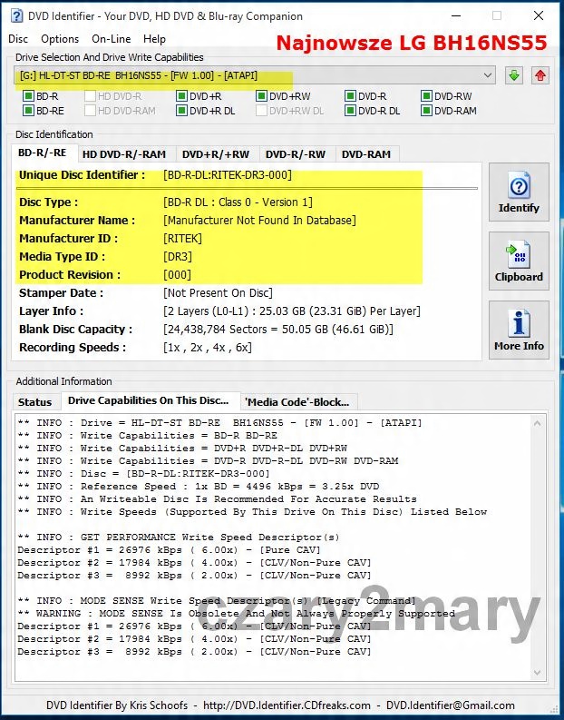Image resolution: width=564 pixels, height=720 pixels.
Task: Click scrollbar up arrow in info log
Action: click(538, 423)
